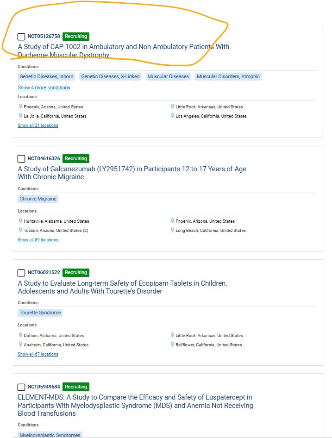Expand Show all 21 locations
Image resolution: width=332 pixels, height=438 pixels.
coord(38,125)
